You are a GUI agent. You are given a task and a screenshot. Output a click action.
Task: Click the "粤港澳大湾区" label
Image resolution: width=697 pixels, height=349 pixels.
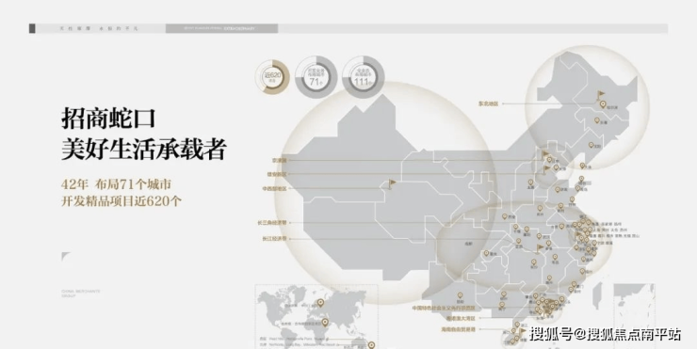click(x=461, y=318)
